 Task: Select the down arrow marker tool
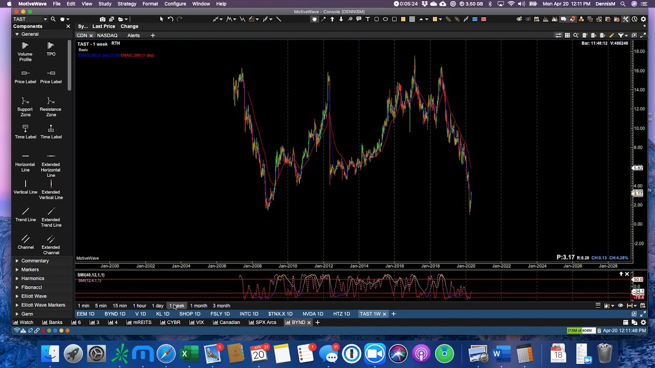341,19
